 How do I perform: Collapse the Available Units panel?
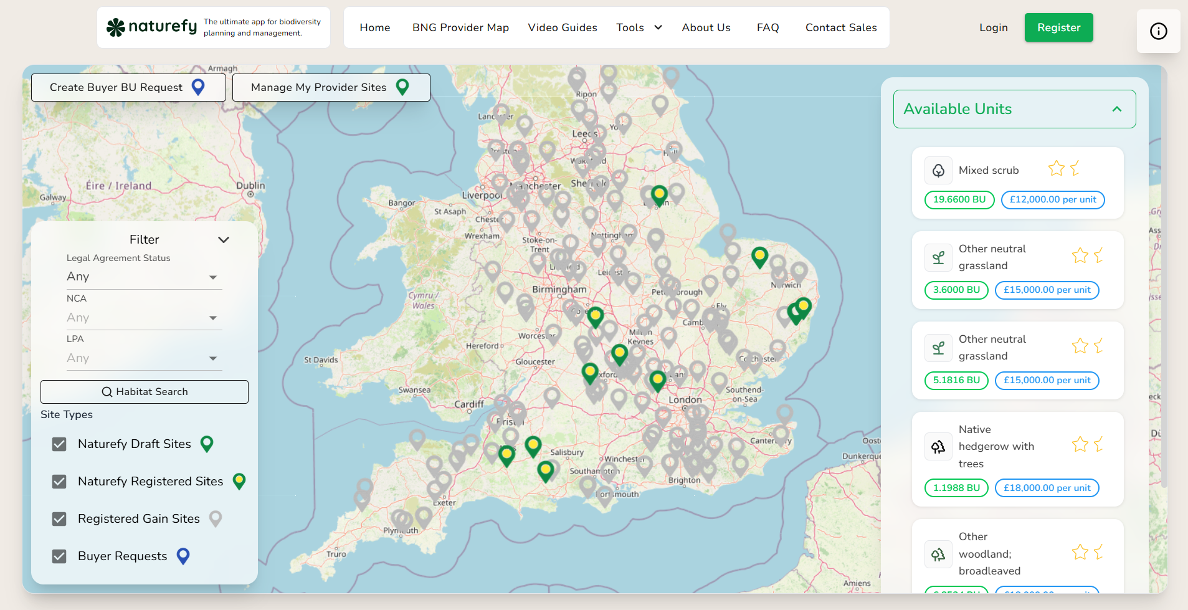coord(1114,108)
